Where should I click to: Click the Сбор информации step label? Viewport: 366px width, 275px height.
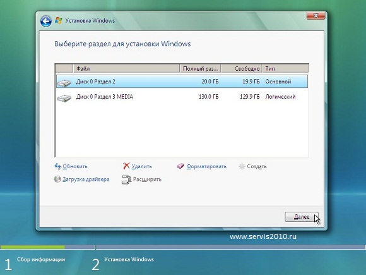pyautogui.click(x=41, y=259)
